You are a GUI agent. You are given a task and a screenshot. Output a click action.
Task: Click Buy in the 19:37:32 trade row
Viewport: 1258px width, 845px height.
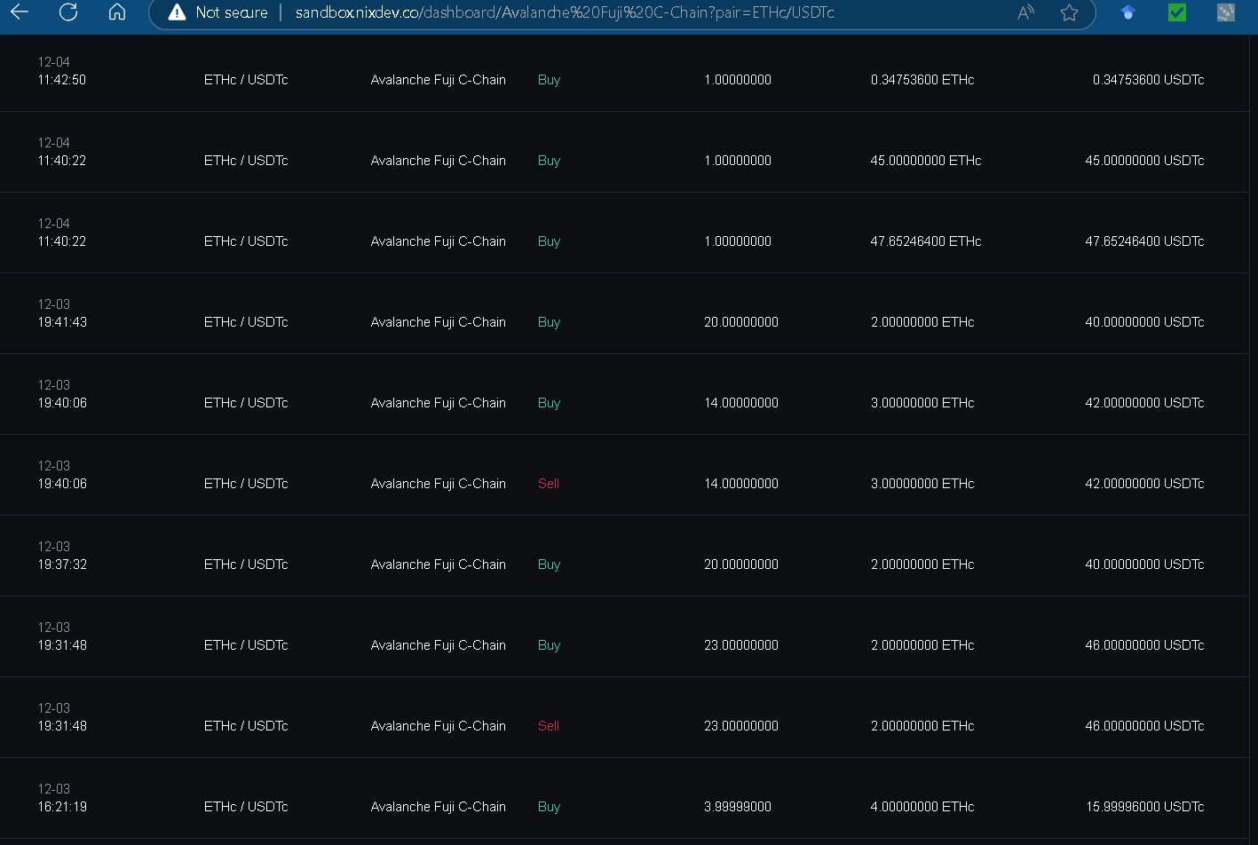point(549,565)
